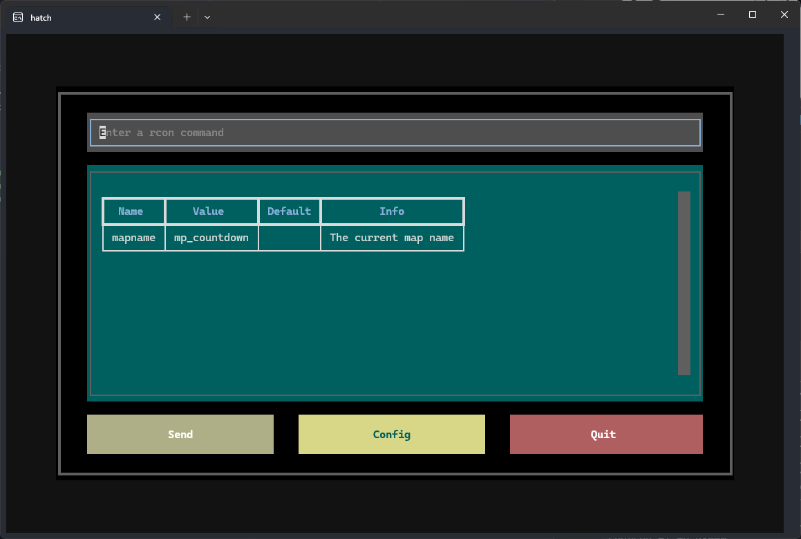Viewport: 801px width, 539px height.
Task: Open the Config screen
Action: 392,435
